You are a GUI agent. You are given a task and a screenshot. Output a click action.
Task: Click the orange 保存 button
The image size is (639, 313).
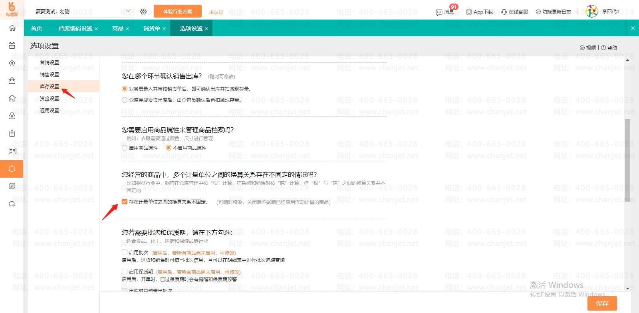point(602,303)
